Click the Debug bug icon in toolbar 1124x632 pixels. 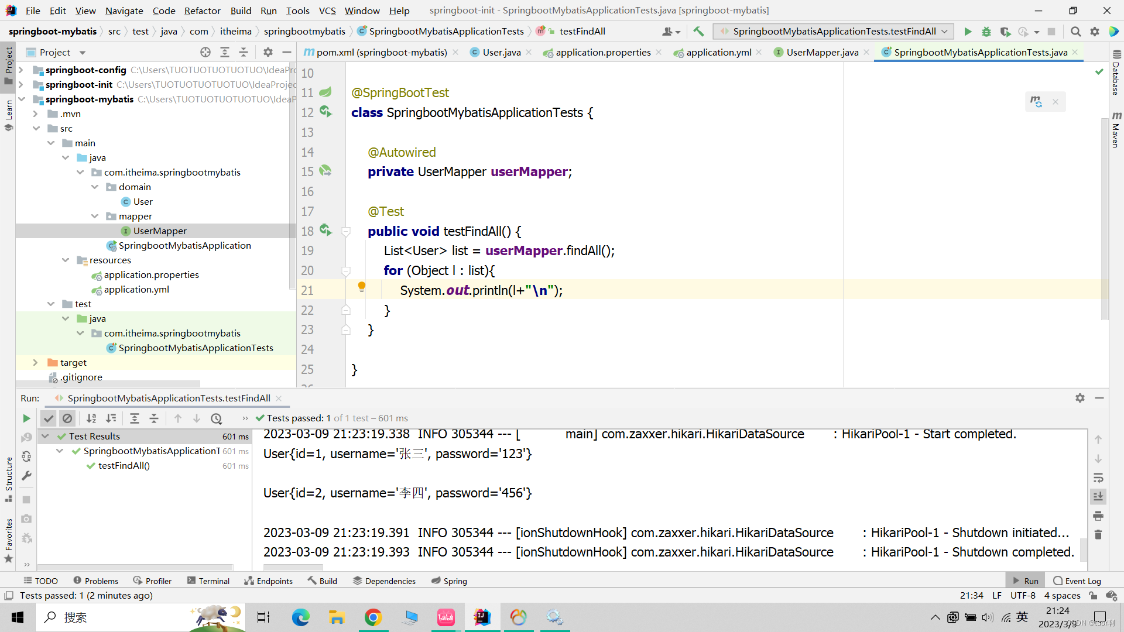point(986,32)
